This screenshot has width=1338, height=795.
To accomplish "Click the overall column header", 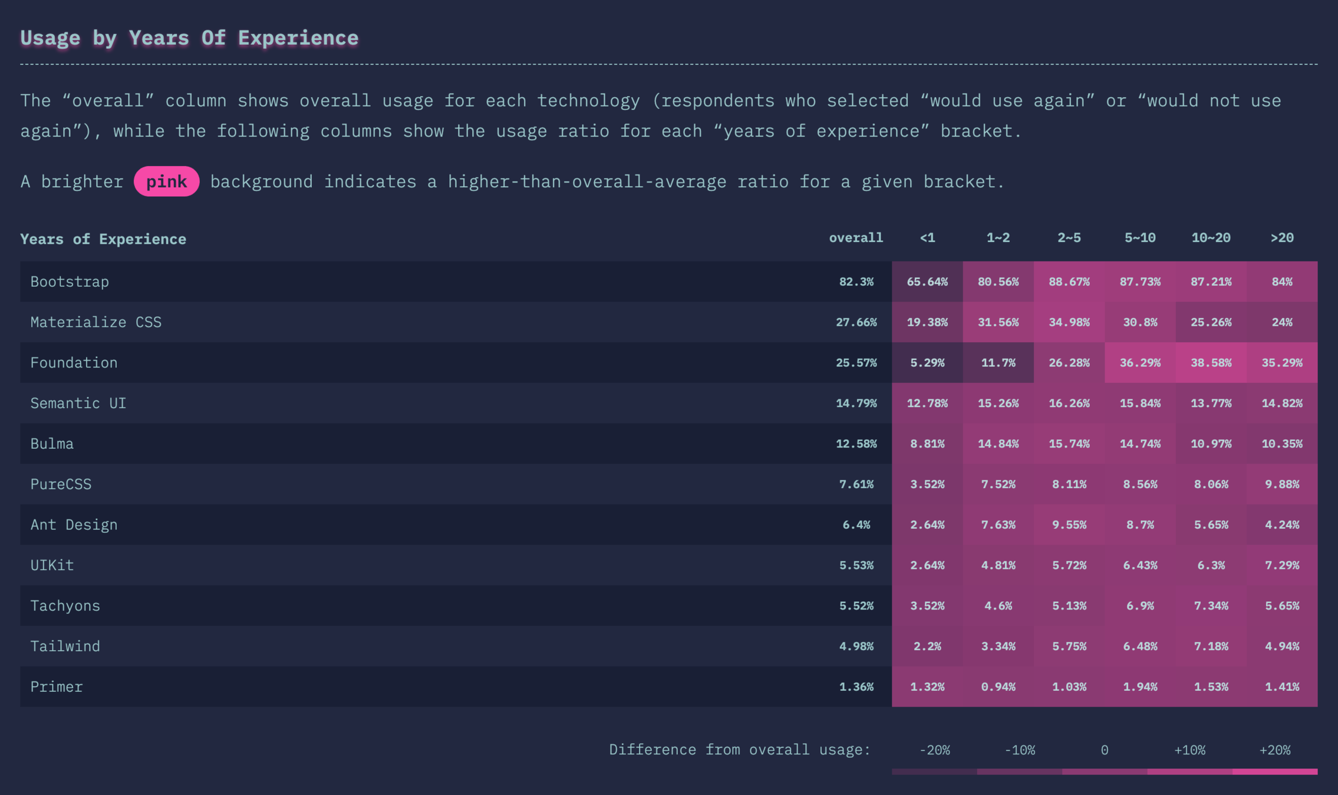I will (856, 238).
